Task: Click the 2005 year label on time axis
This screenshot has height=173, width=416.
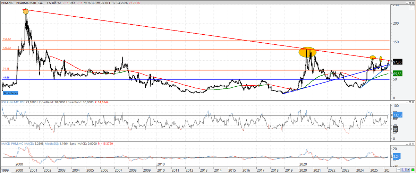Action: click(90, 170)
